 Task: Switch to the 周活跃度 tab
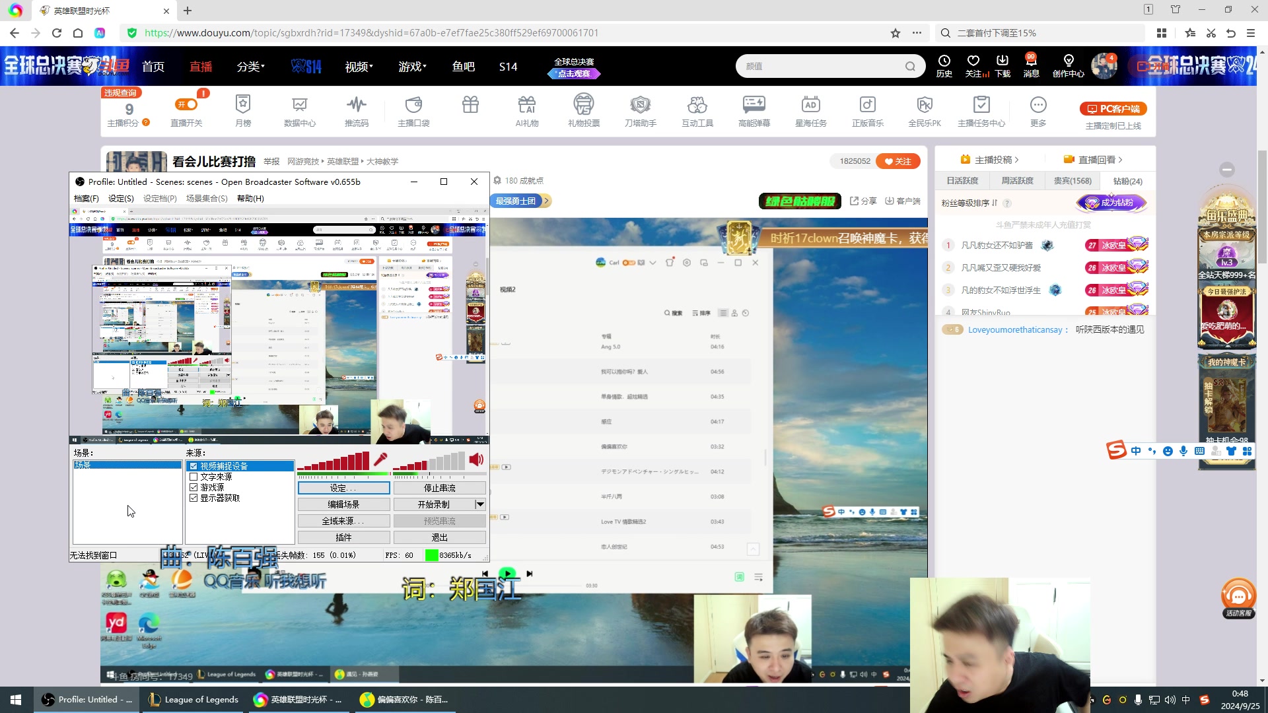[1017, 181]
